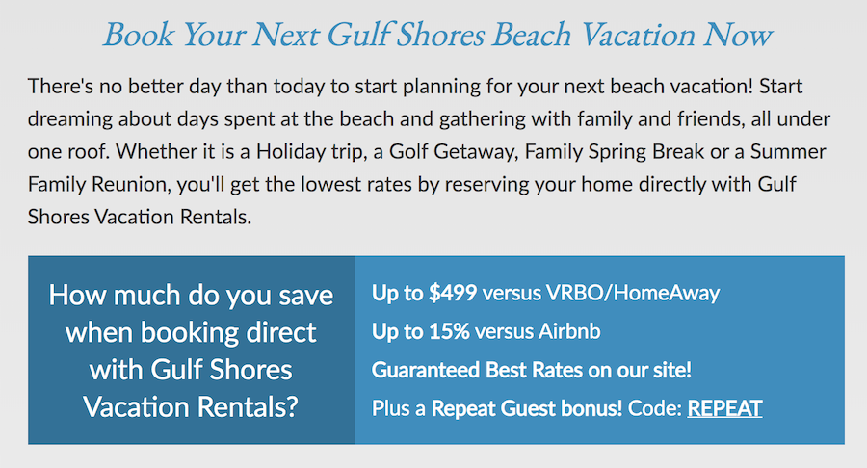The width and height of the screenshot is (867, 468).
Task: Click 'VRBO/HomeAway' text
Action: tap(633, 293)
